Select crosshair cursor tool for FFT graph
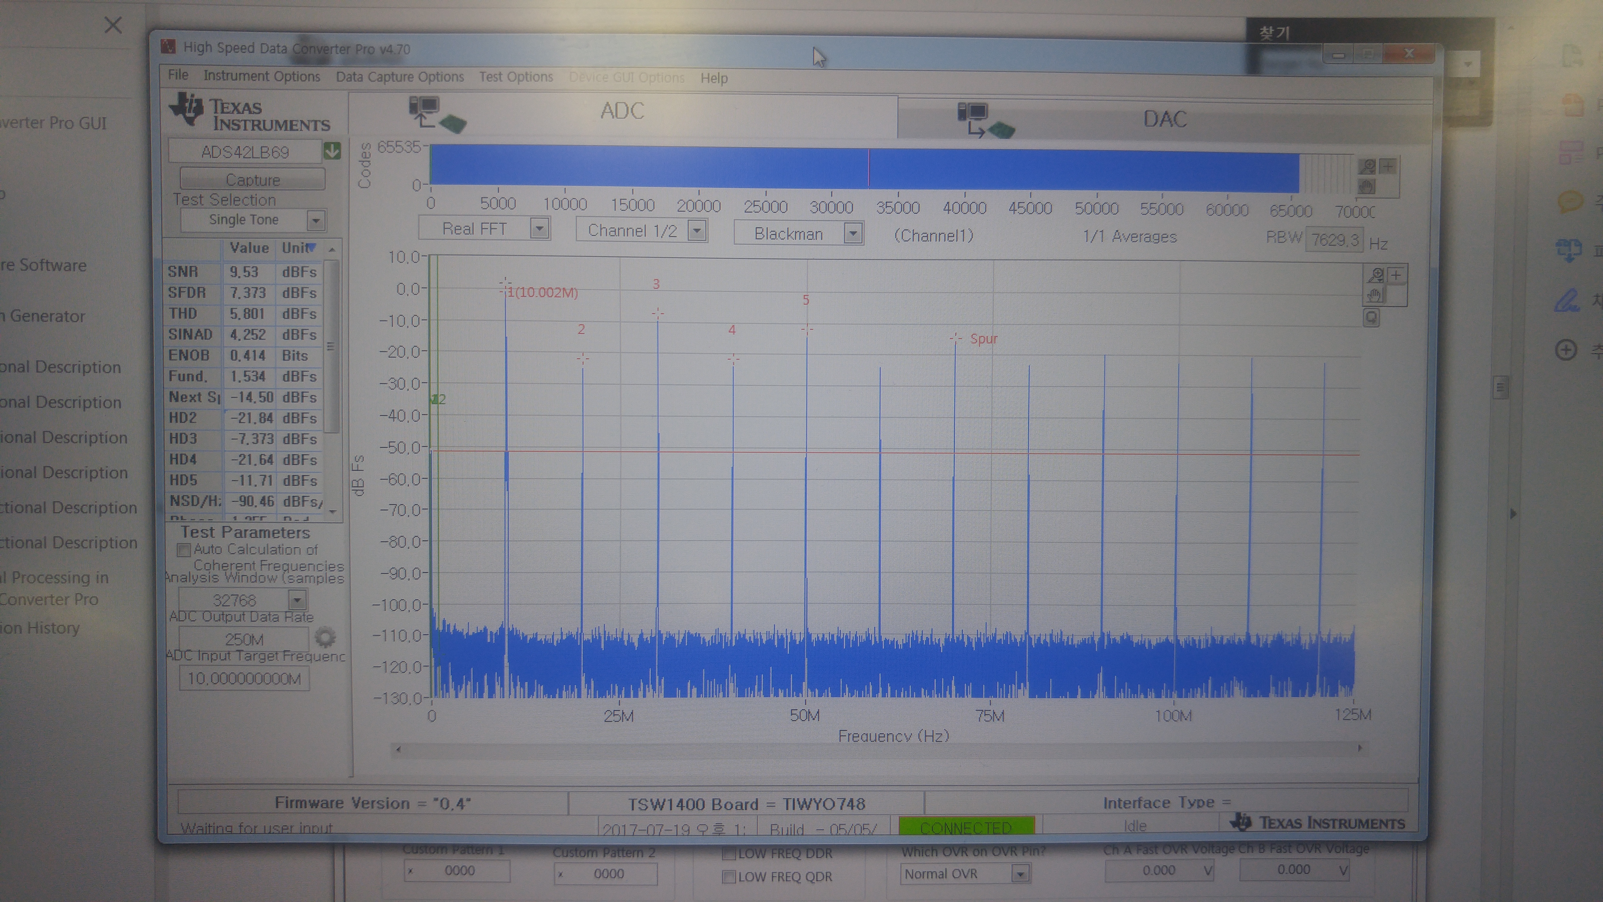 (1396, 276)
